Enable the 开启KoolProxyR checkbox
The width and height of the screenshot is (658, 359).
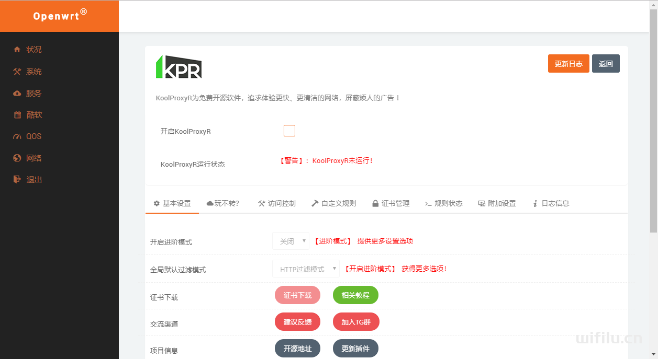click(289, 131)
